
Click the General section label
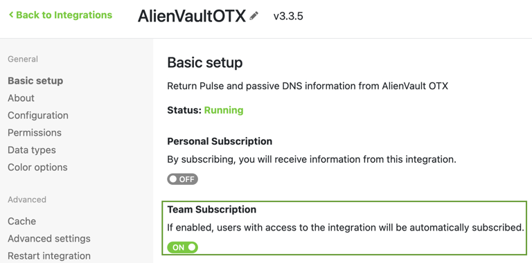[23, 59]
